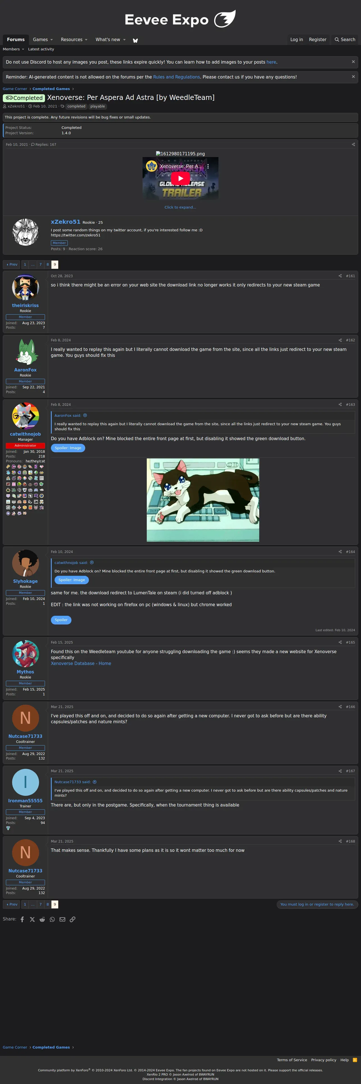Open catwithnojob's avatar

click(26, 416)
